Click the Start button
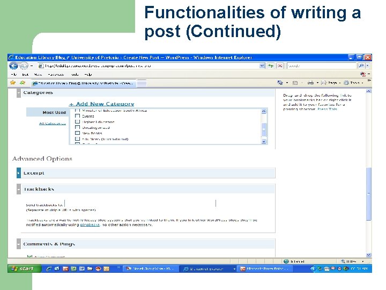 [24, 269]
